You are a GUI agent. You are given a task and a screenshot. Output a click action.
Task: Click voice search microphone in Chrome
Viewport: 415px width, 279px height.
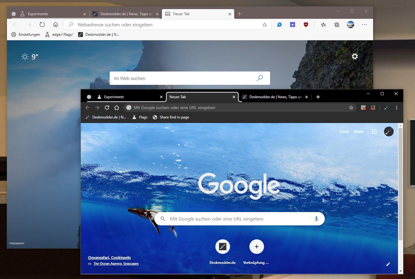[316, 219]
